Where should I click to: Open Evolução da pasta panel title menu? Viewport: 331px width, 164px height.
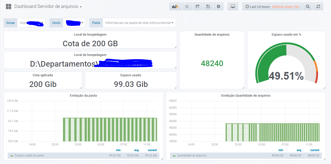(83, 96)
